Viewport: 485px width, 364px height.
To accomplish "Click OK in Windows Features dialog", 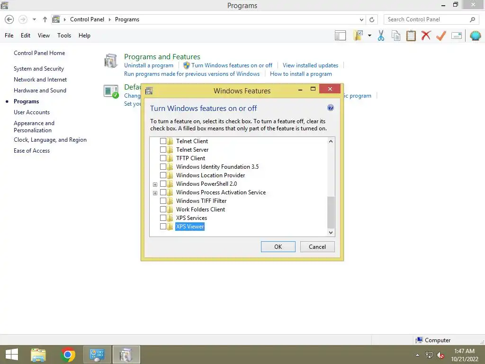I will tap(278, 246).
